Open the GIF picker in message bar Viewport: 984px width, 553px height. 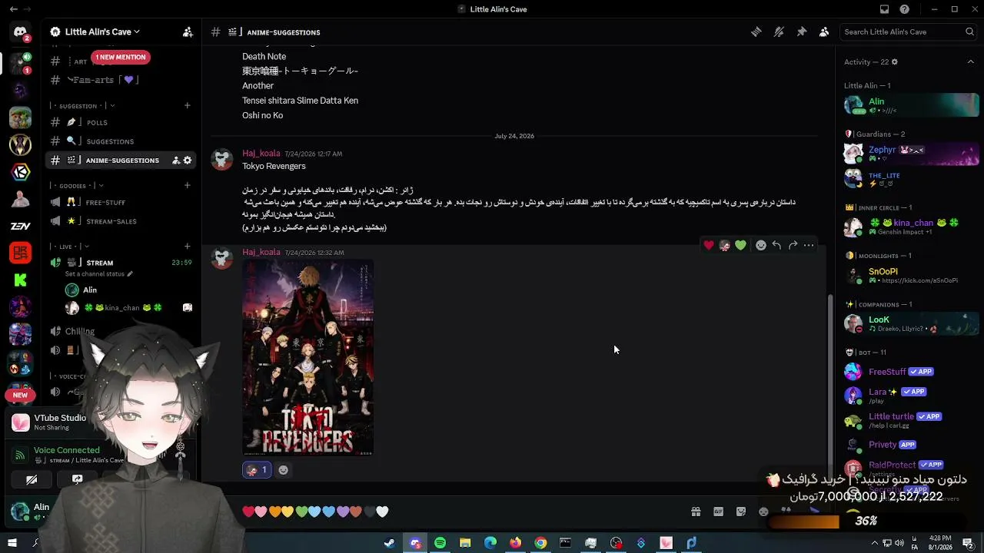point(718,512)
